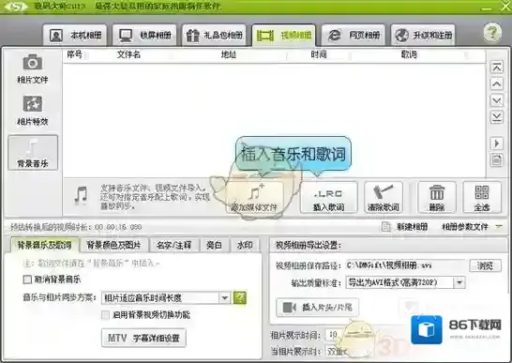Sort by 文件名 column header

[128, 54]
